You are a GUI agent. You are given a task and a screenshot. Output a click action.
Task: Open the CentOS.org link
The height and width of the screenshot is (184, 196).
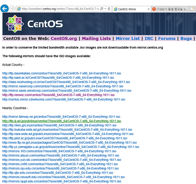pyautogui.click(x=64, y=38)
